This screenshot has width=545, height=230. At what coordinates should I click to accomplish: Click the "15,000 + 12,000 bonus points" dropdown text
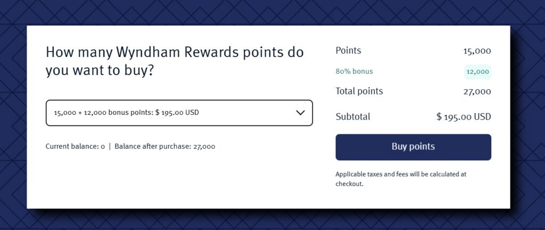pos(103,113)
